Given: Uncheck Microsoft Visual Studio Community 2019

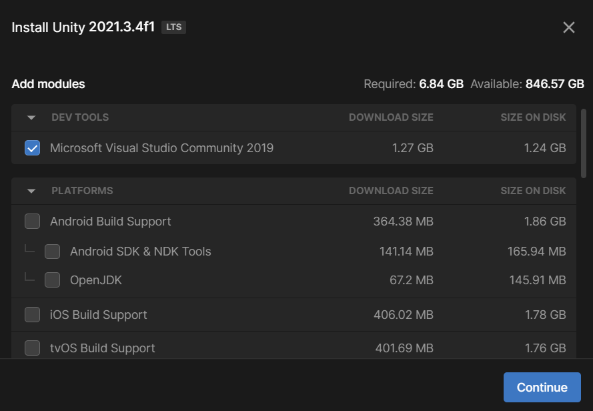Looking at the screenshot, I should [32, 148].
